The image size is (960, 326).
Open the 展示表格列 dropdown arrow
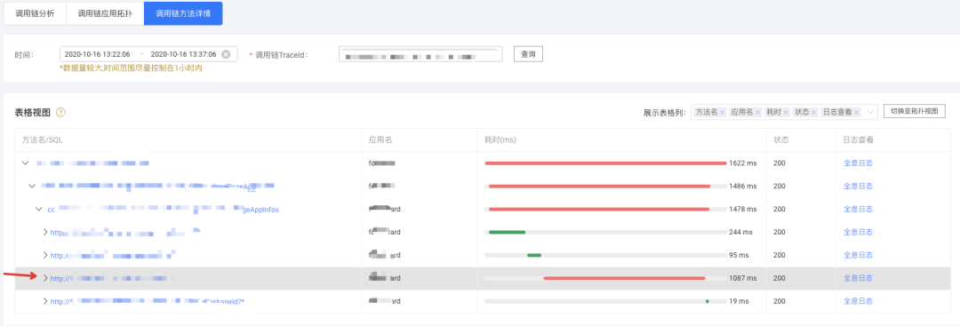(871, 113)
